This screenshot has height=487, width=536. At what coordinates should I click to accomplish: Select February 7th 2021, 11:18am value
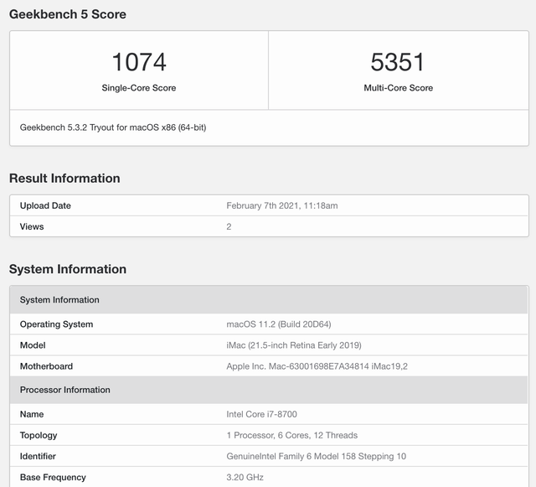click(282, 205)
